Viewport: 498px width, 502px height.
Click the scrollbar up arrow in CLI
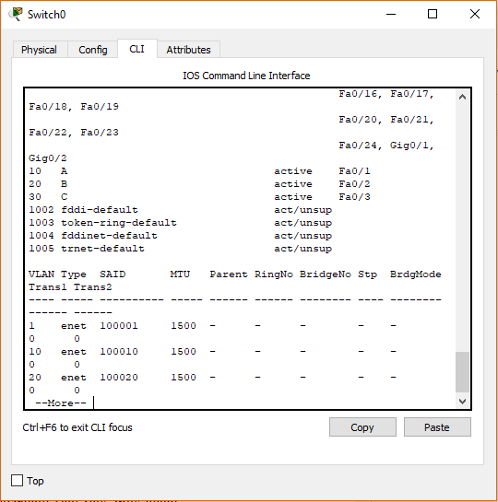pyautogui.click(x=462, y=97)
